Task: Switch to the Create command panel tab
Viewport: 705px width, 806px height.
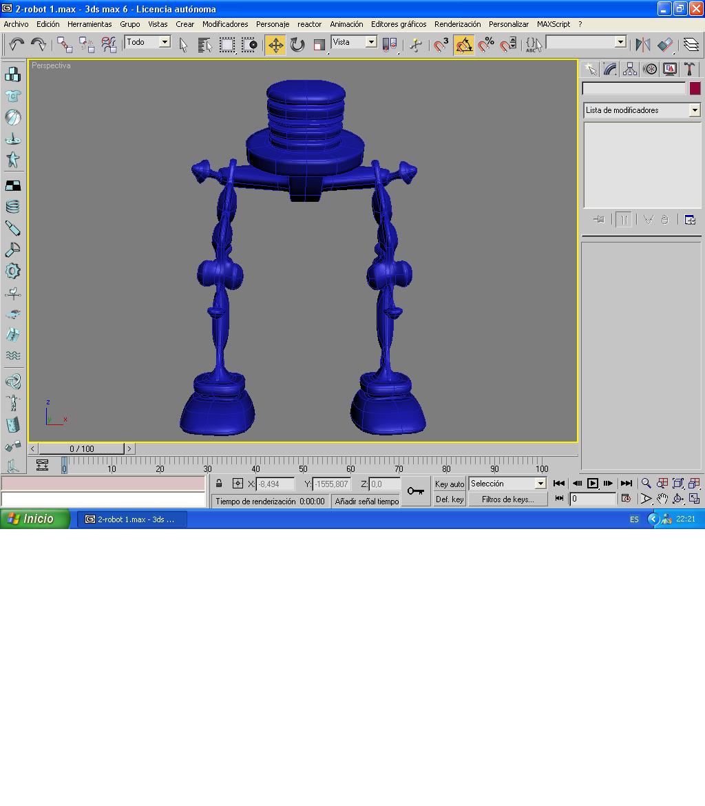Action: coord(591,69)
